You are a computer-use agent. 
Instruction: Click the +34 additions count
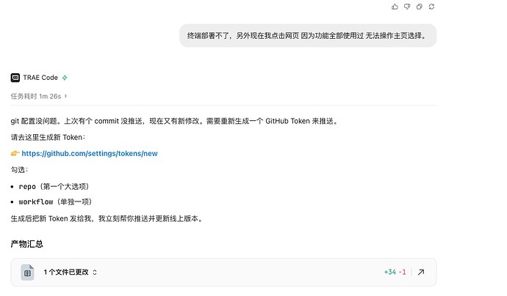390,272
